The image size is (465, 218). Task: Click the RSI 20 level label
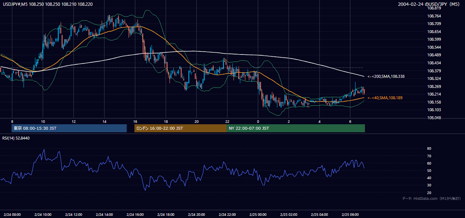click(429, 193)
